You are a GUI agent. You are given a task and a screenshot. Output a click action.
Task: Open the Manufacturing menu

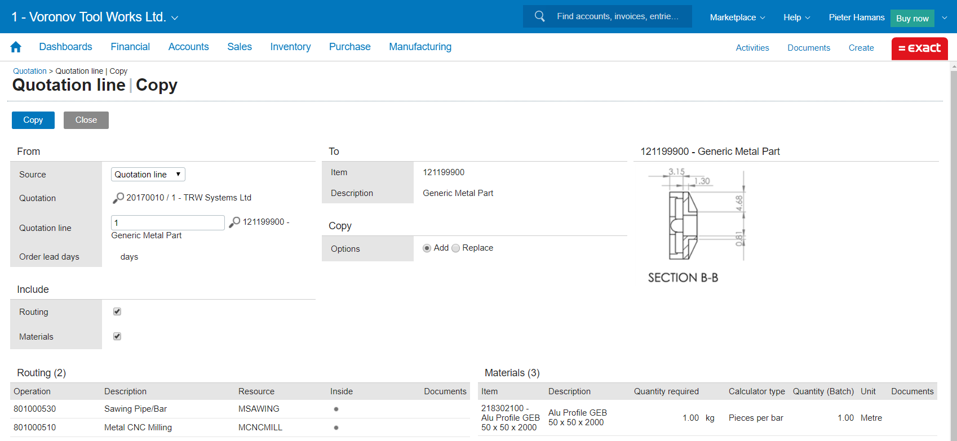pyautogui.click(x=420, y=47)
